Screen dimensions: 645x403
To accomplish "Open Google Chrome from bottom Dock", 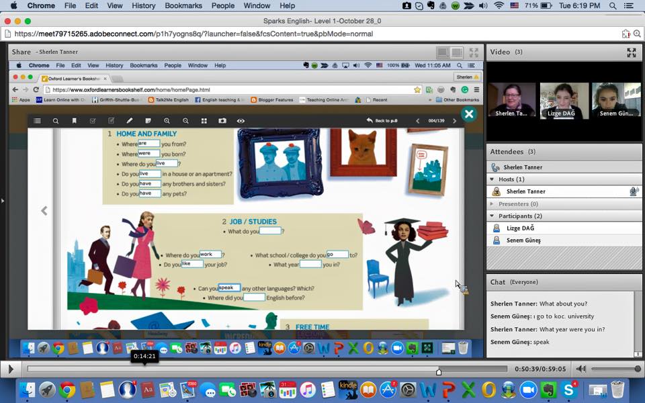I will (x=67, y=390).
